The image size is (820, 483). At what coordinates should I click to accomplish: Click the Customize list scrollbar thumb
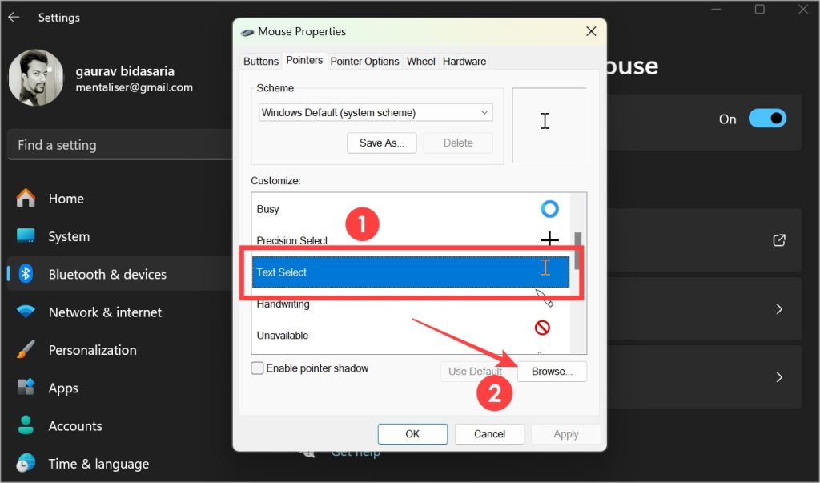click(578, 251)
